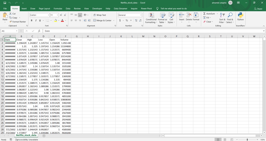Toggle Bold formatting
The image size is (266, 141).
point(32,20)
